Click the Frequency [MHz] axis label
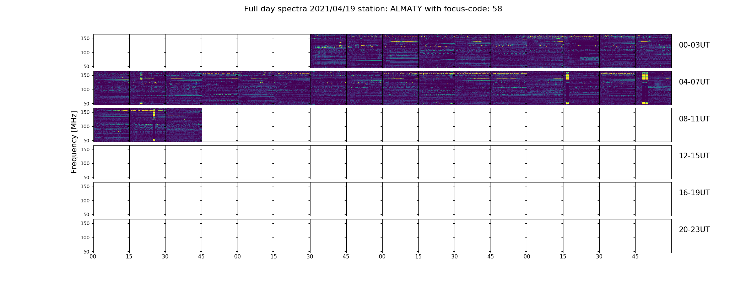This screenshot has height=284, width=746. click(x=74, y=142)
